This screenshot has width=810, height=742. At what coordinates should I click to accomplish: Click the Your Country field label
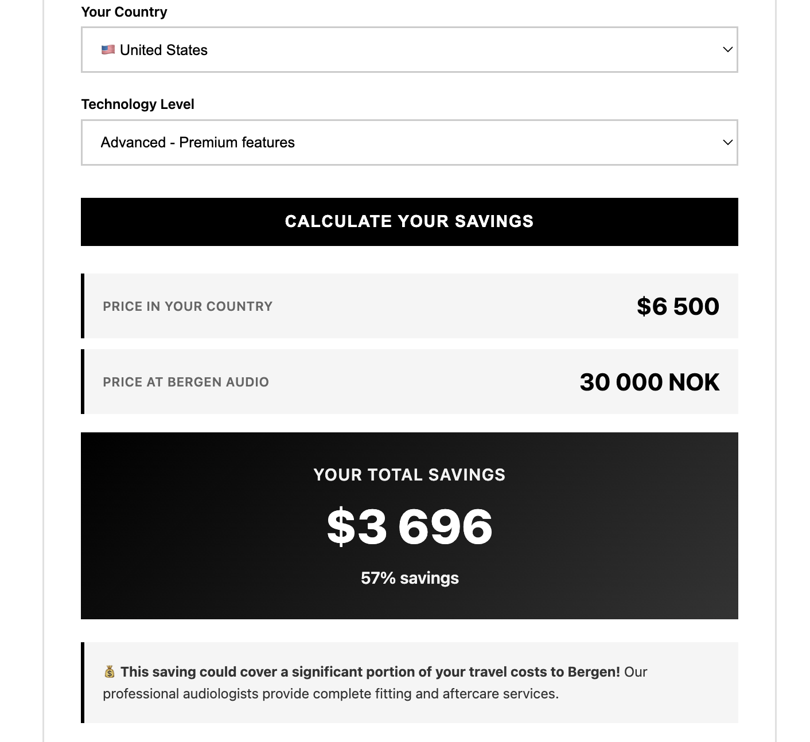click(x=124, y=11)
